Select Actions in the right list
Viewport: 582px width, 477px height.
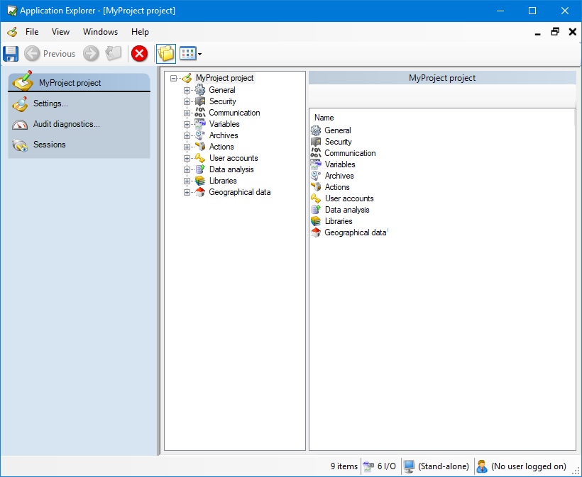[337, 187]
